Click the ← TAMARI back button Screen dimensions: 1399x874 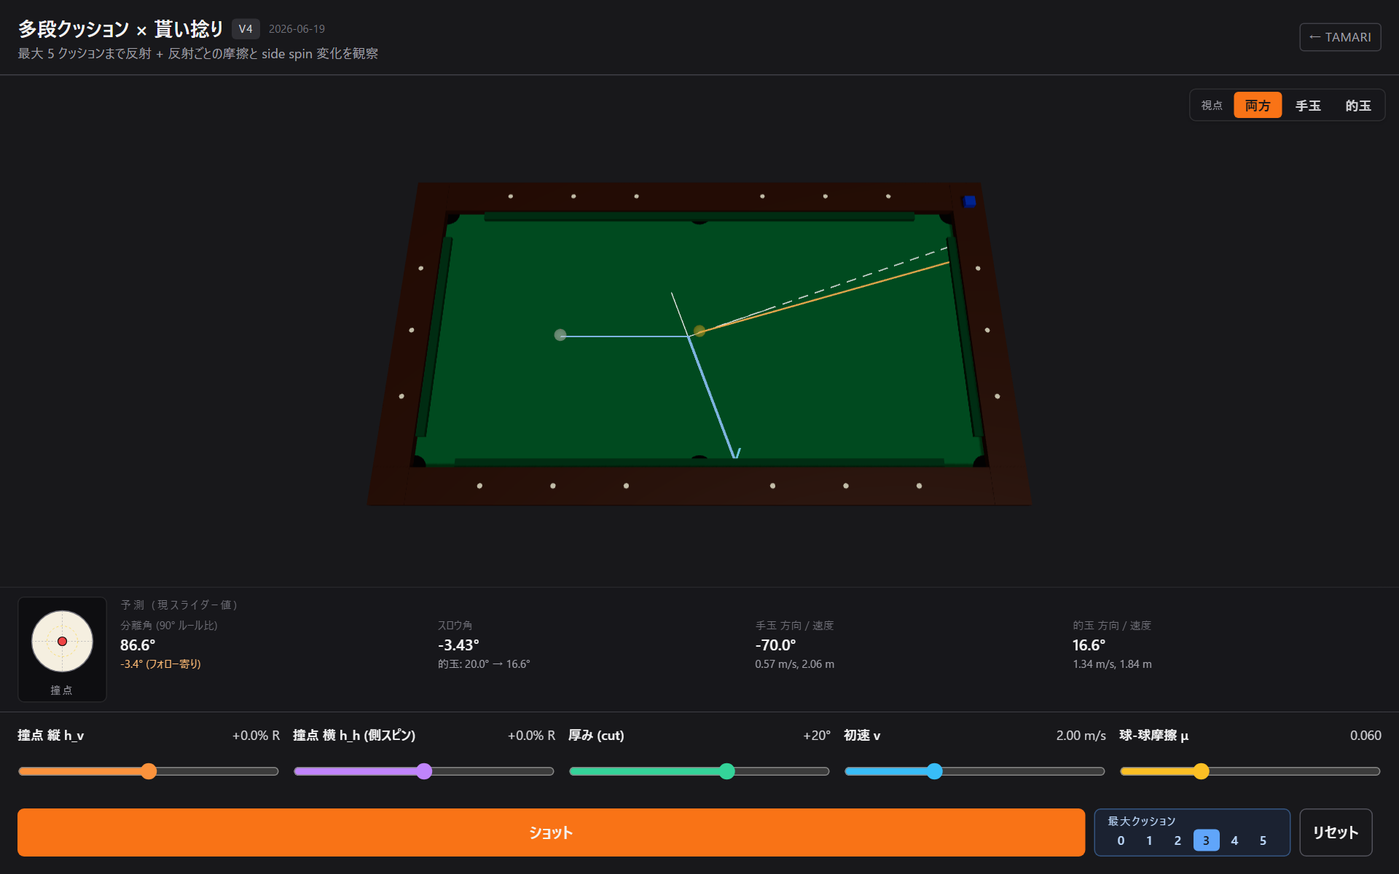coord(1339,37)
